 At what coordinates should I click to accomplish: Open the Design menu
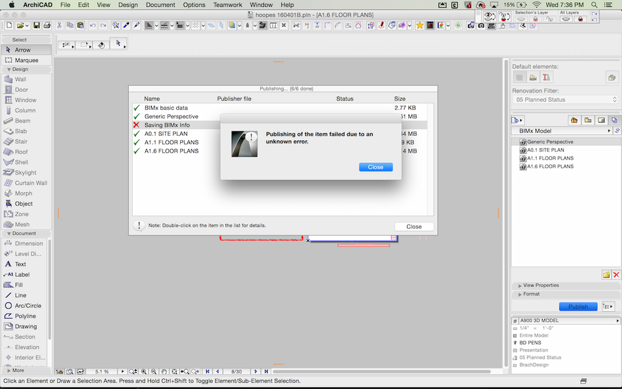[x=128, y=5]
